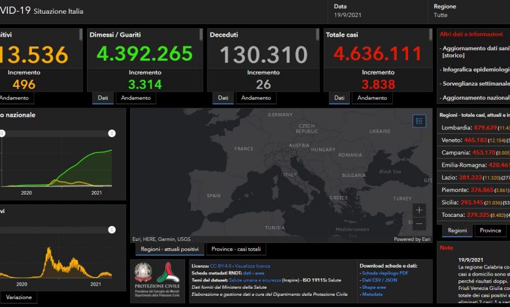The image size is (510, 307).
Task: Switch to Andamento tab under Totale casi
Action: (x=372, y=98)
